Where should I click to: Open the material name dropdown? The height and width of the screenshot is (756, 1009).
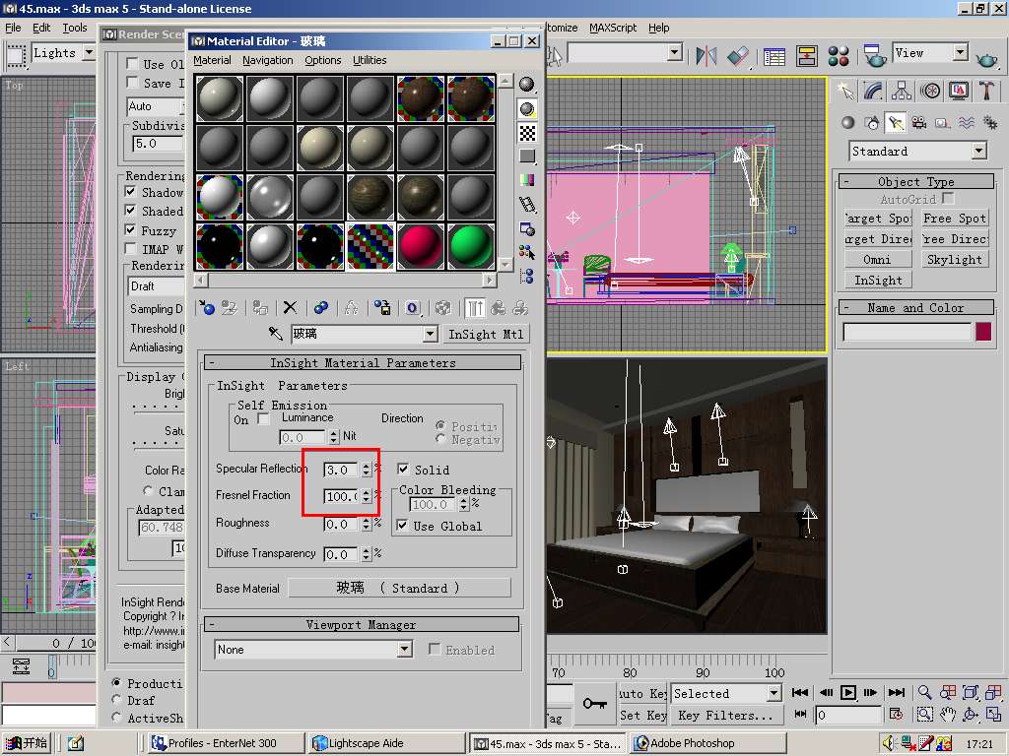tap(430, 335)
